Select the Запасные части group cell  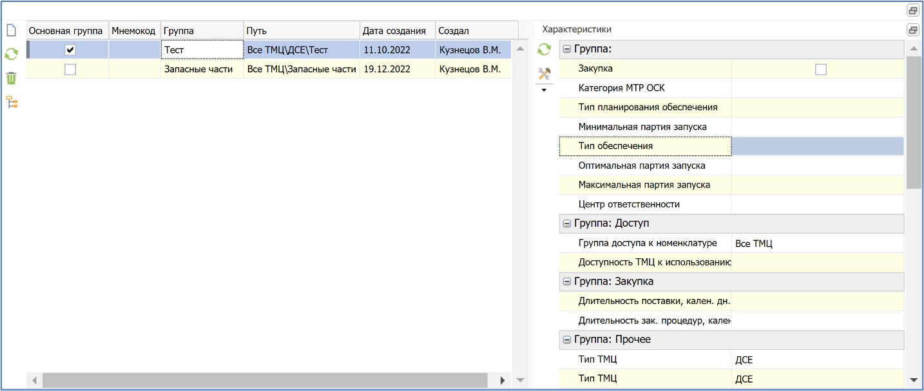point(200,70)
